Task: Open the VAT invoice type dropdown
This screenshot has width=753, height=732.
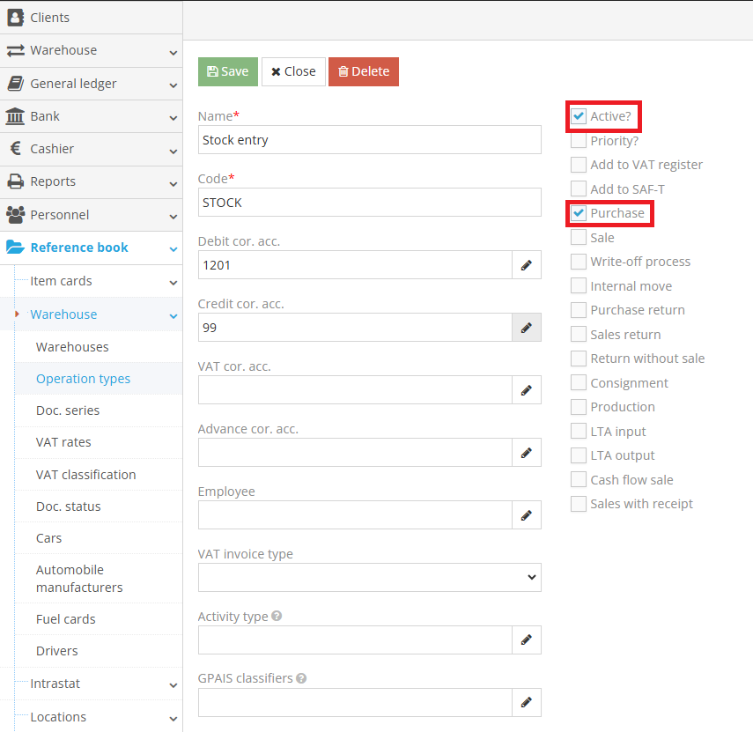Action: tap(369, 578)
